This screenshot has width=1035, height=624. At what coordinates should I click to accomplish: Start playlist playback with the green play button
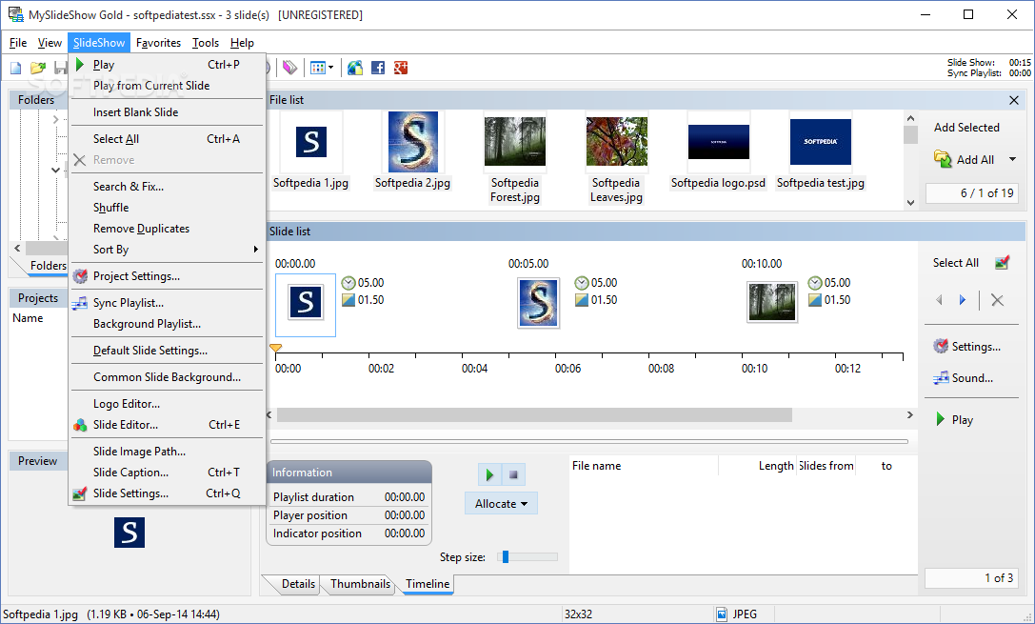[x=489, y=474]
